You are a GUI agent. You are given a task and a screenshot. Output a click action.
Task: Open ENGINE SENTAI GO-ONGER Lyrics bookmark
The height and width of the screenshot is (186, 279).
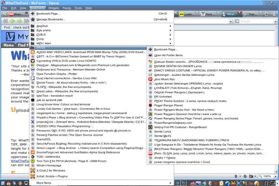point(212,66)
